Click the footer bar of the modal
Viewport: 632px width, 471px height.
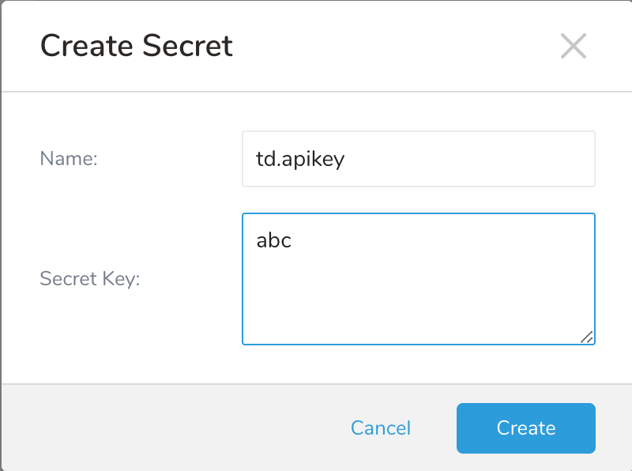pyautogui.click(x=158, y=428)
